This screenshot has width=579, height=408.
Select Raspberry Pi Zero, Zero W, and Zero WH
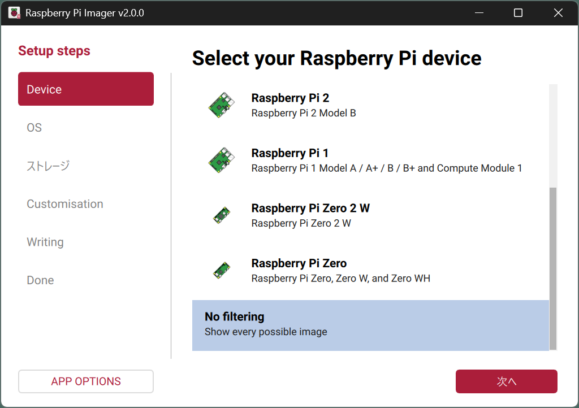(x=340, y=278)
